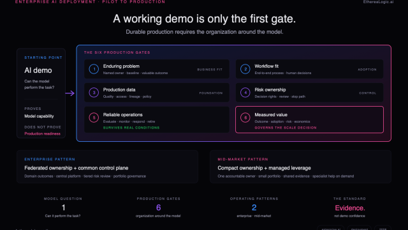408x230 pixels.
Task: Select the Enduring problem gate title
Action: click(x=121, y=66)
